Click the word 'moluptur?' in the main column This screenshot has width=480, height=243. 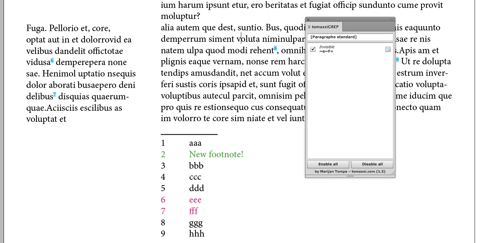click(x=180, y=17)
